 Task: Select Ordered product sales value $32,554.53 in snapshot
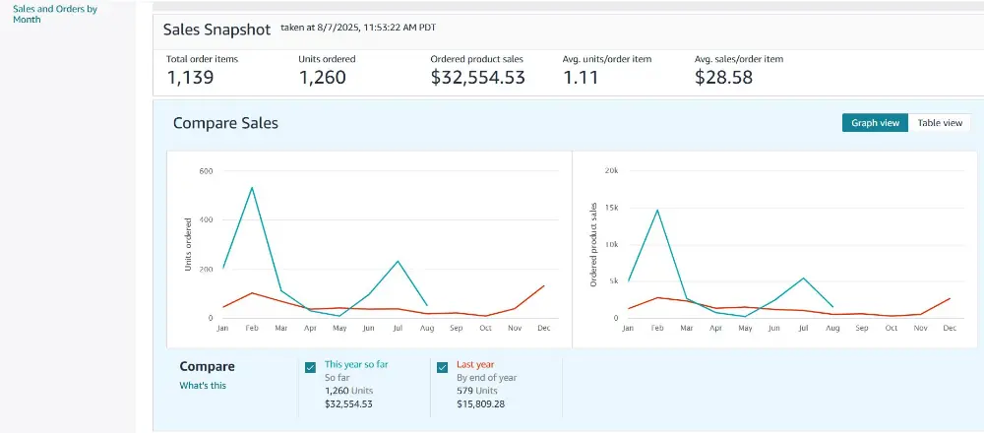[x=478, y=77]
